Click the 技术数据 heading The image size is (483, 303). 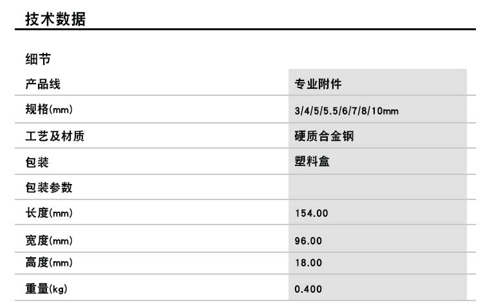pos(55,19)
